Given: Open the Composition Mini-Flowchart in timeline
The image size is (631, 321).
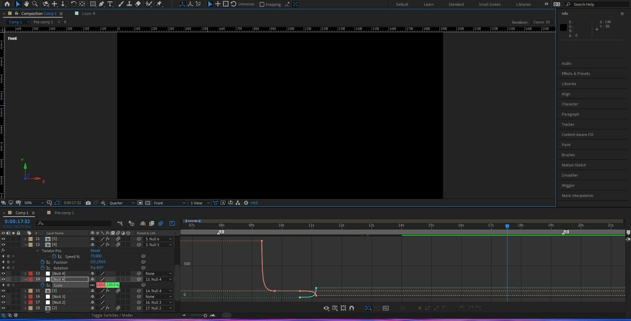Looking at the screenshot, I should click(120, 223).
